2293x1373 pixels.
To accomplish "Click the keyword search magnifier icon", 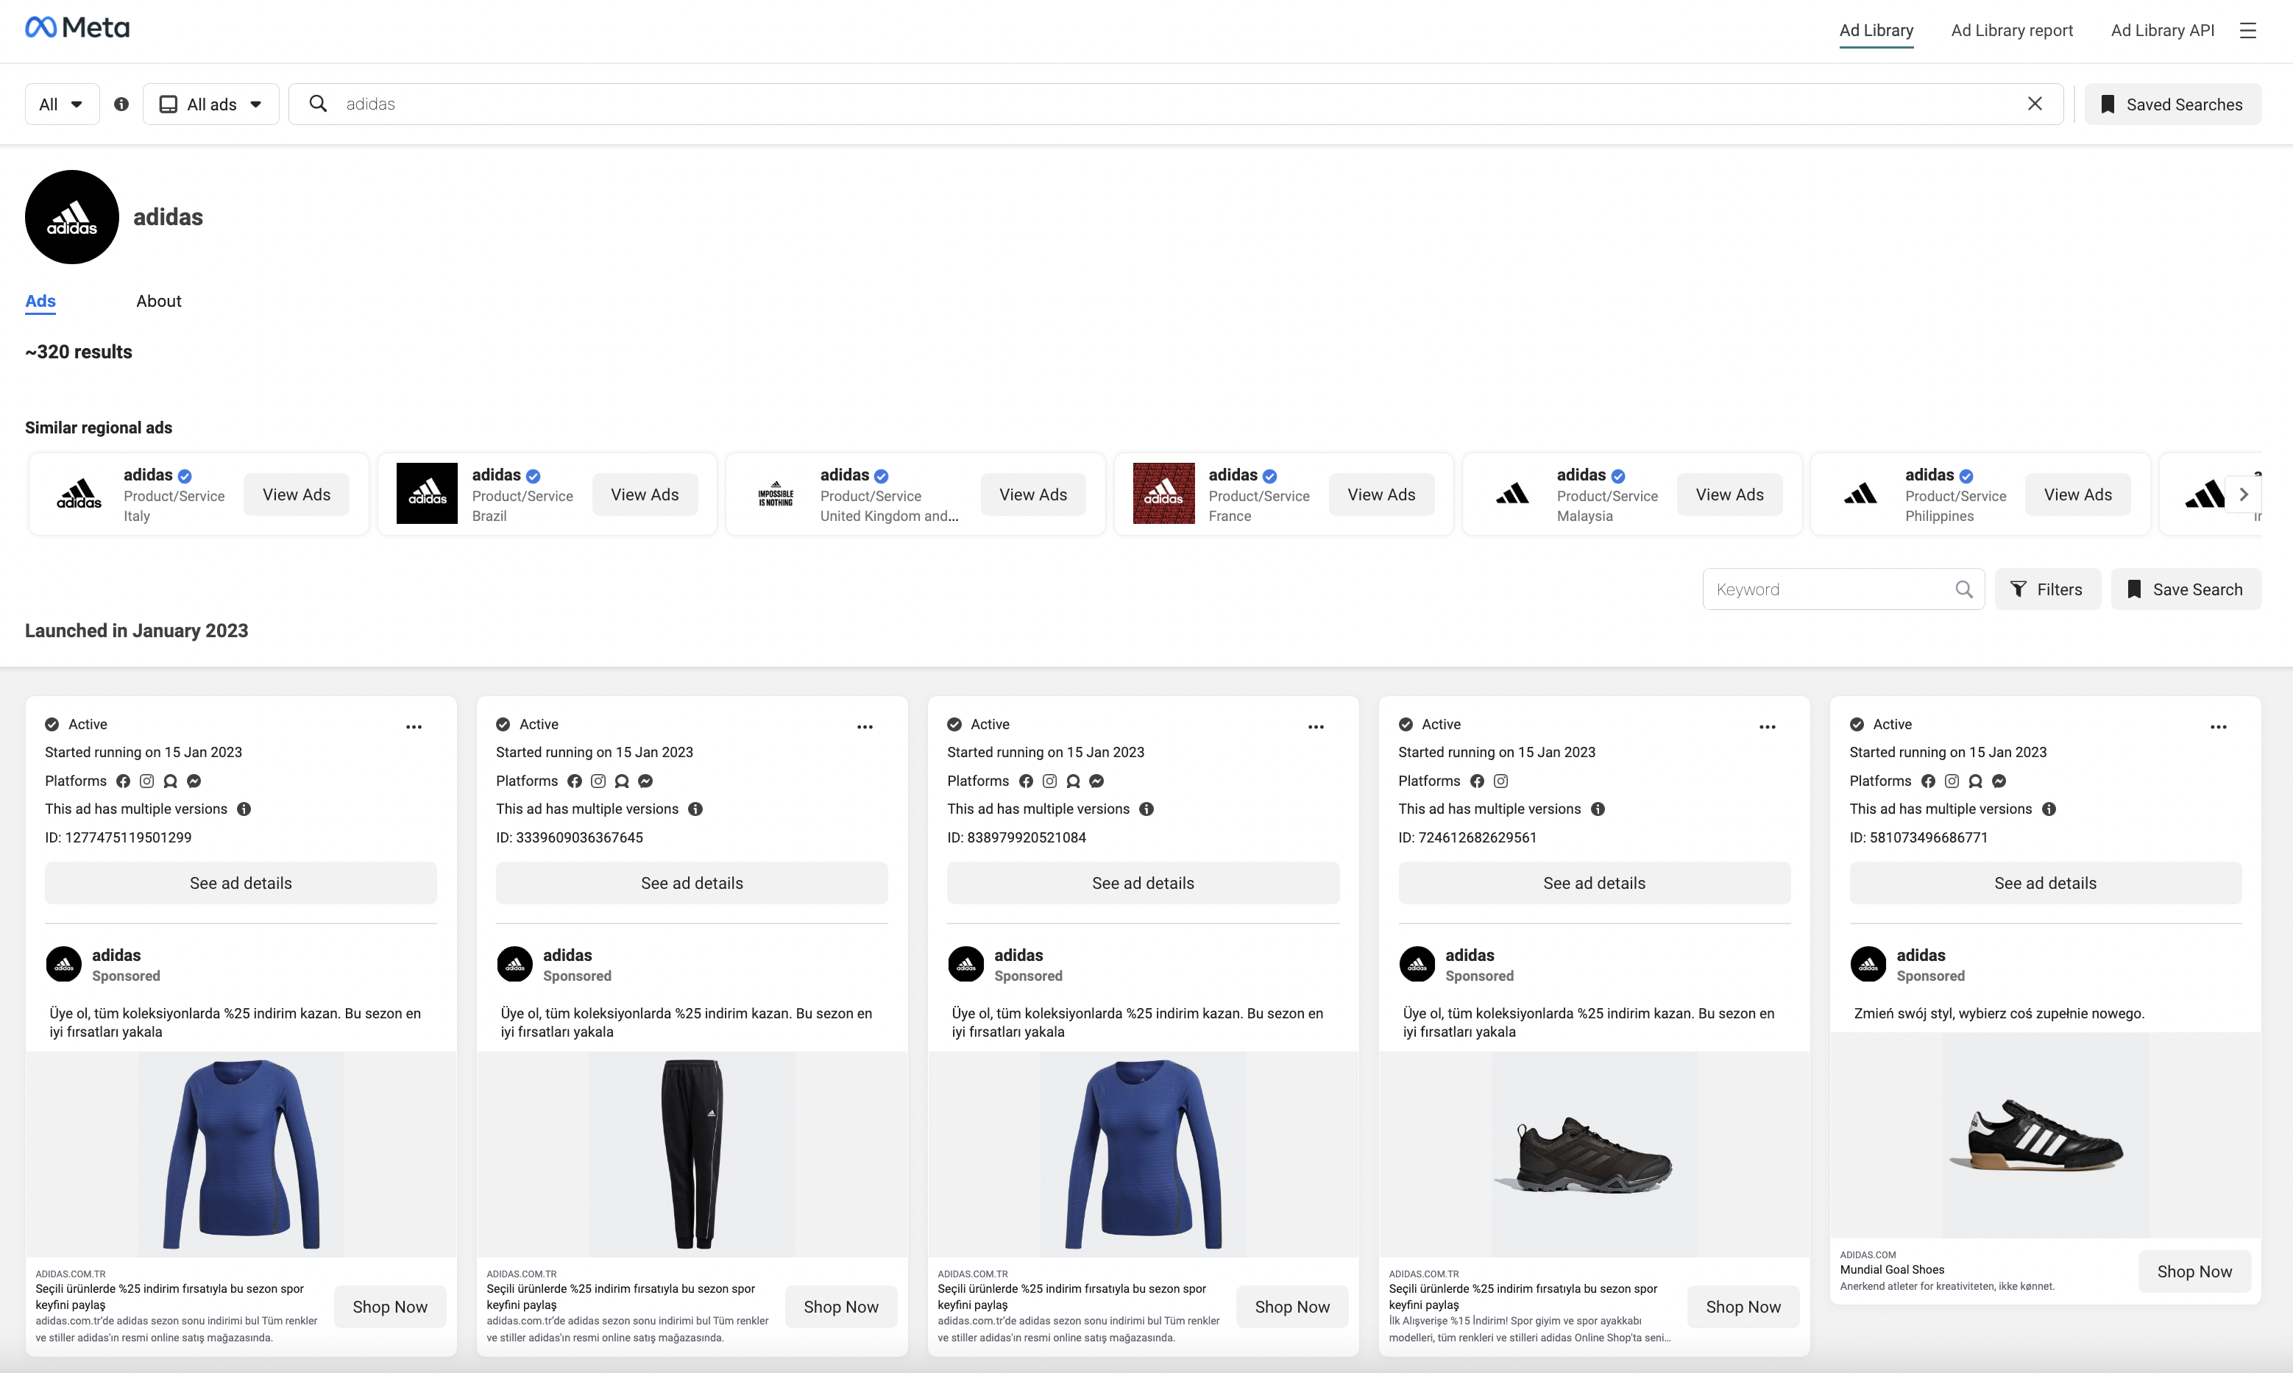I will 1963,589.
